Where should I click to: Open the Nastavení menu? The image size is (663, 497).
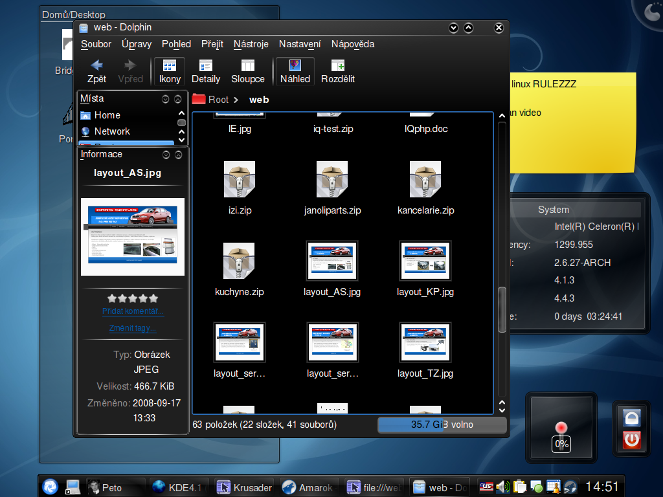click(300, 44)
